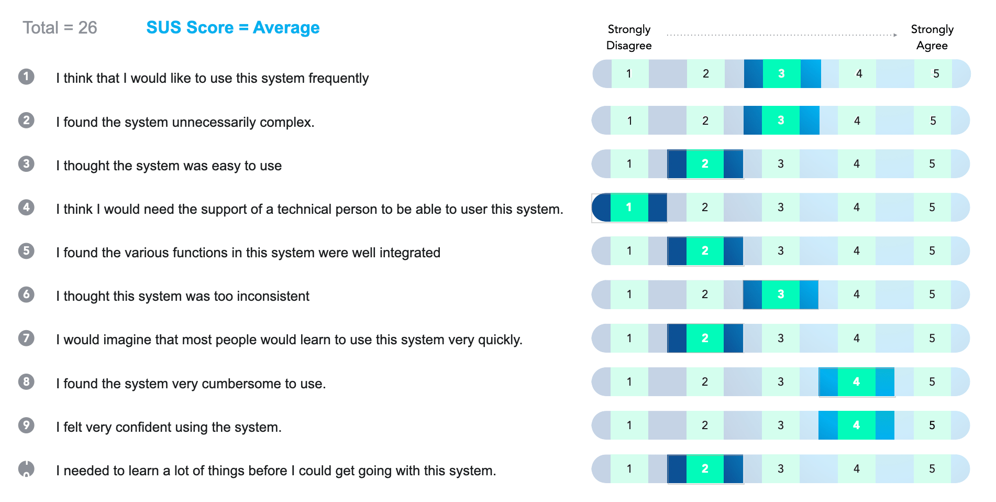This screenshot has height=502, width=996.
Task: Click the number 7 question badge icon
Action: 26,338
